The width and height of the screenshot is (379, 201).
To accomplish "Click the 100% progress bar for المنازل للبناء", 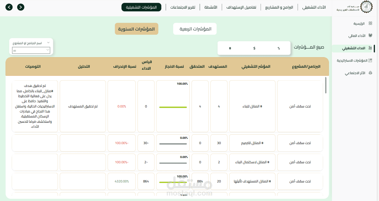I will 173,107.
